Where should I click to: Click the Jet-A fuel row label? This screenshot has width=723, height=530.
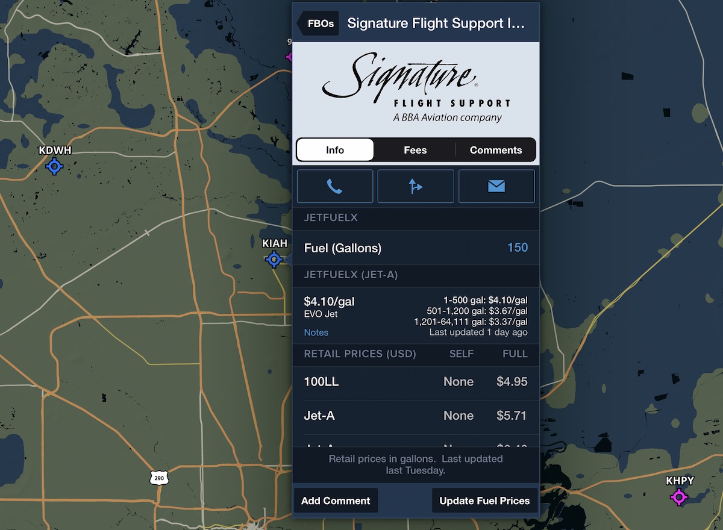319,415
